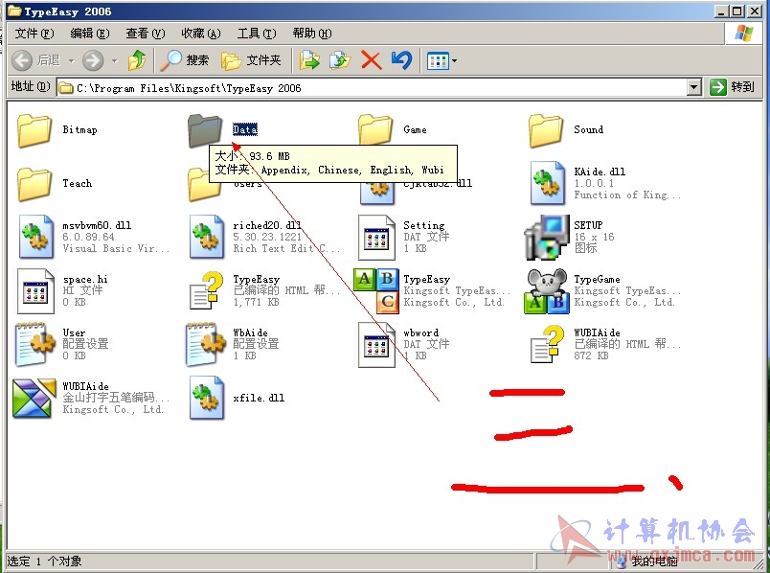Select the riched20.dll file icon
The image size is (770, 573).
206,237
